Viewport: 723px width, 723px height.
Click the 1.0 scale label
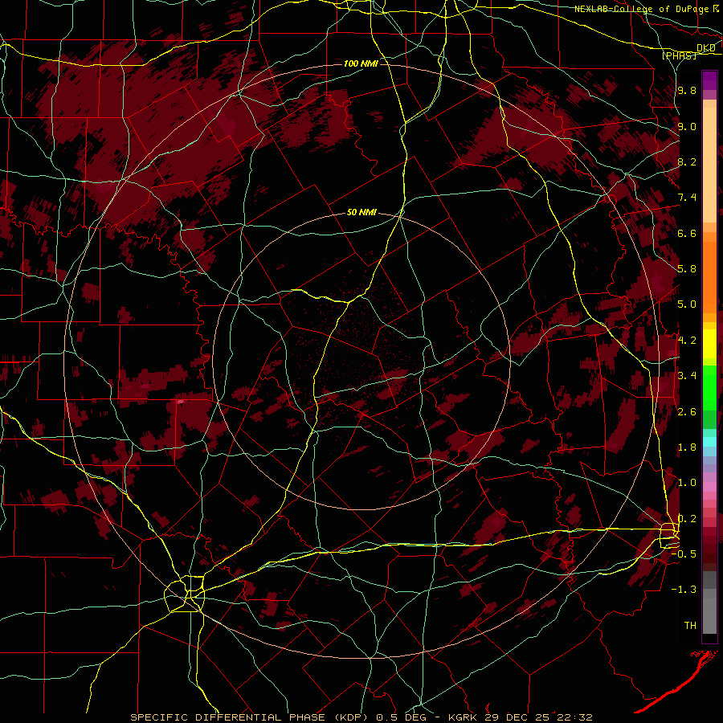(x=687, y=483)
